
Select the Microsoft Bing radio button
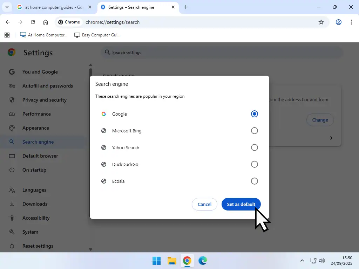point(254,131)
